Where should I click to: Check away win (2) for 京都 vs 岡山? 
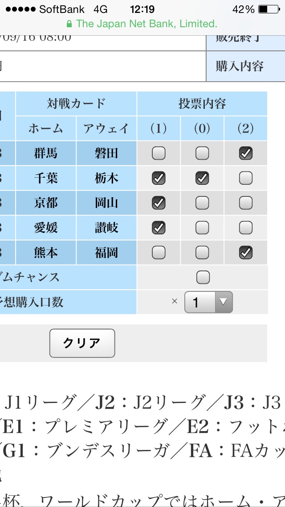pos(246,203)
